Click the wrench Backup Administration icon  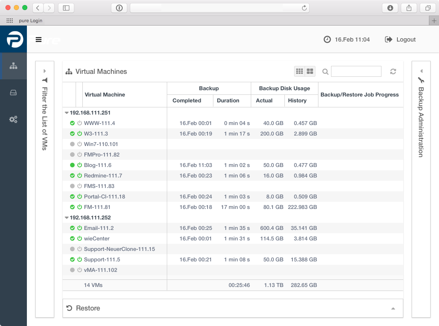tap(421, 80)
